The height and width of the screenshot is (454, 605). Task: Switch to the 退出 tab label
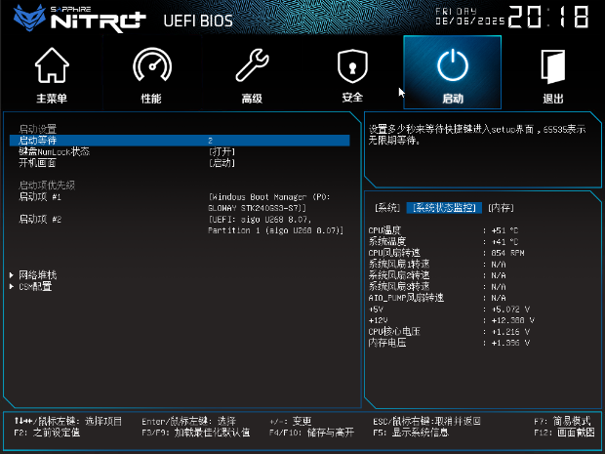[553, 99]
